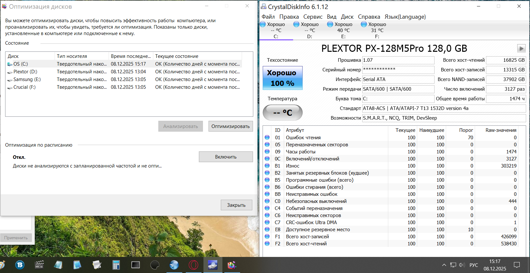
Task: Click the status orb for B1 Износ
Action: (267, 166)
